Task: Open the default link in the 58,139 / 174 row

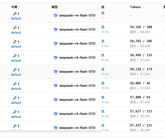Action: (x=16, y=75)
